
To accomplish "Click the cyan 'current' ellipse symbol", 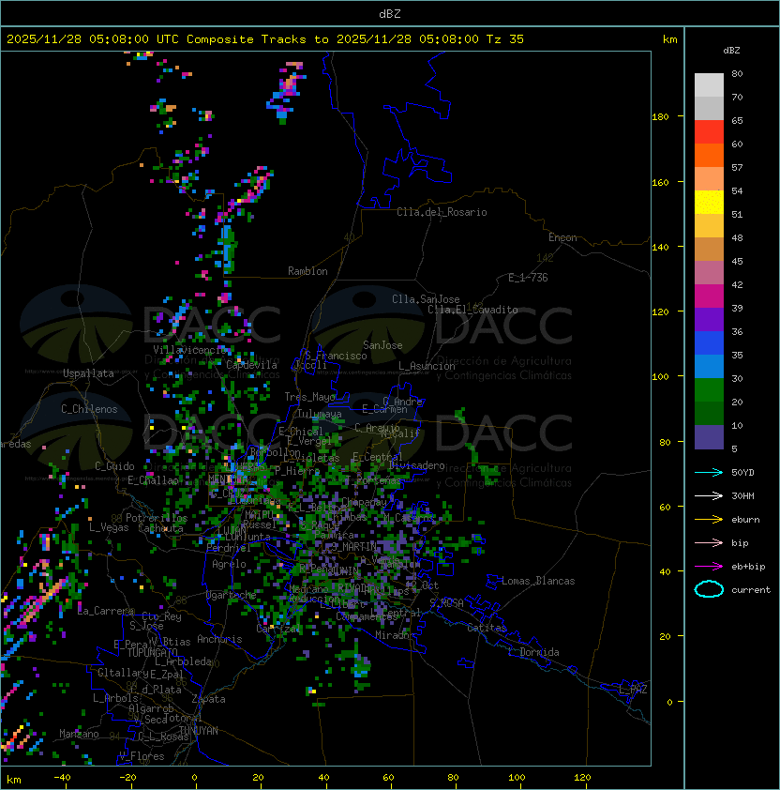I will [709, 589].
